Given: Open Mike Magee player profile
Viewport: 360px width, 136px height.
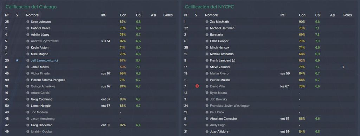Looking at the screenshot, I should pos(39,54).
